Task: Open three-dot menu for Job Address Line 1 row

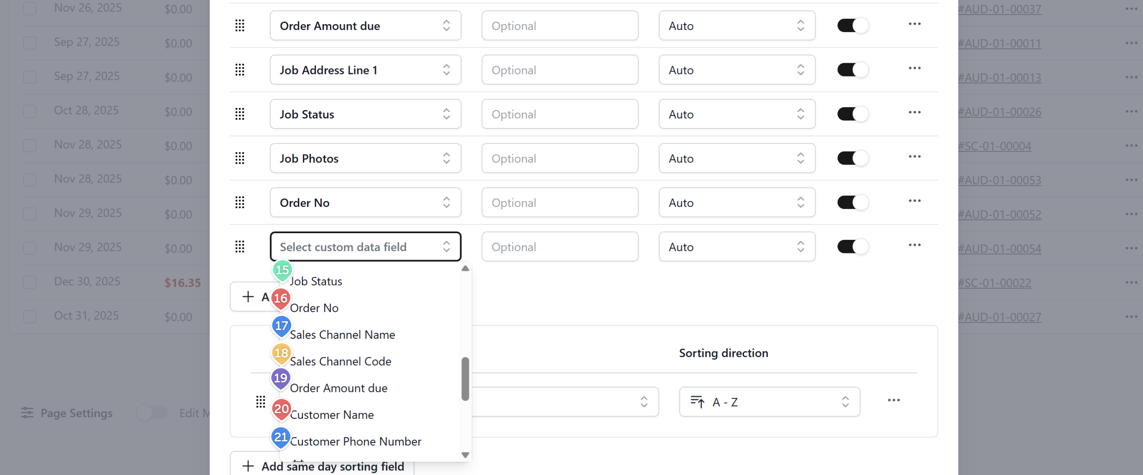Action: pyautogui.click(x=914, y=68)
